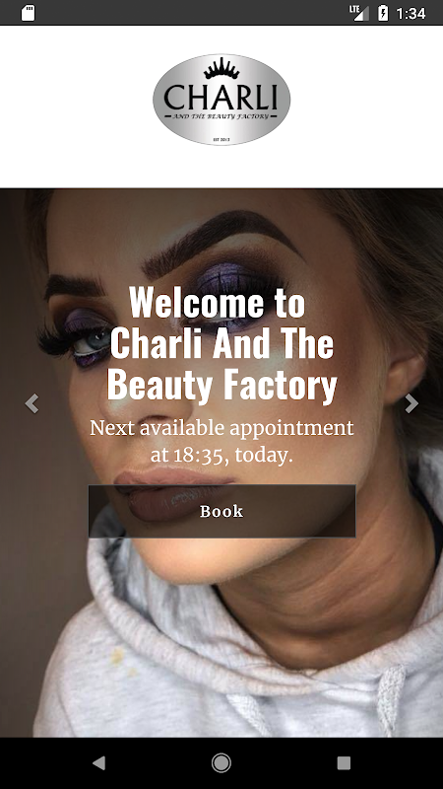The width and height of the screenshot is (443, 789).
Task: Tap the "Beauty Factory" heading line
Action: pos(221,384)
